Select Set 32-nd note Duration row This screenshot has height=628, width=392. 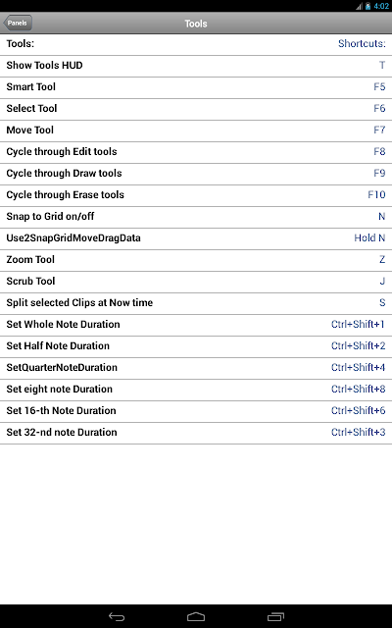point(196,434)
